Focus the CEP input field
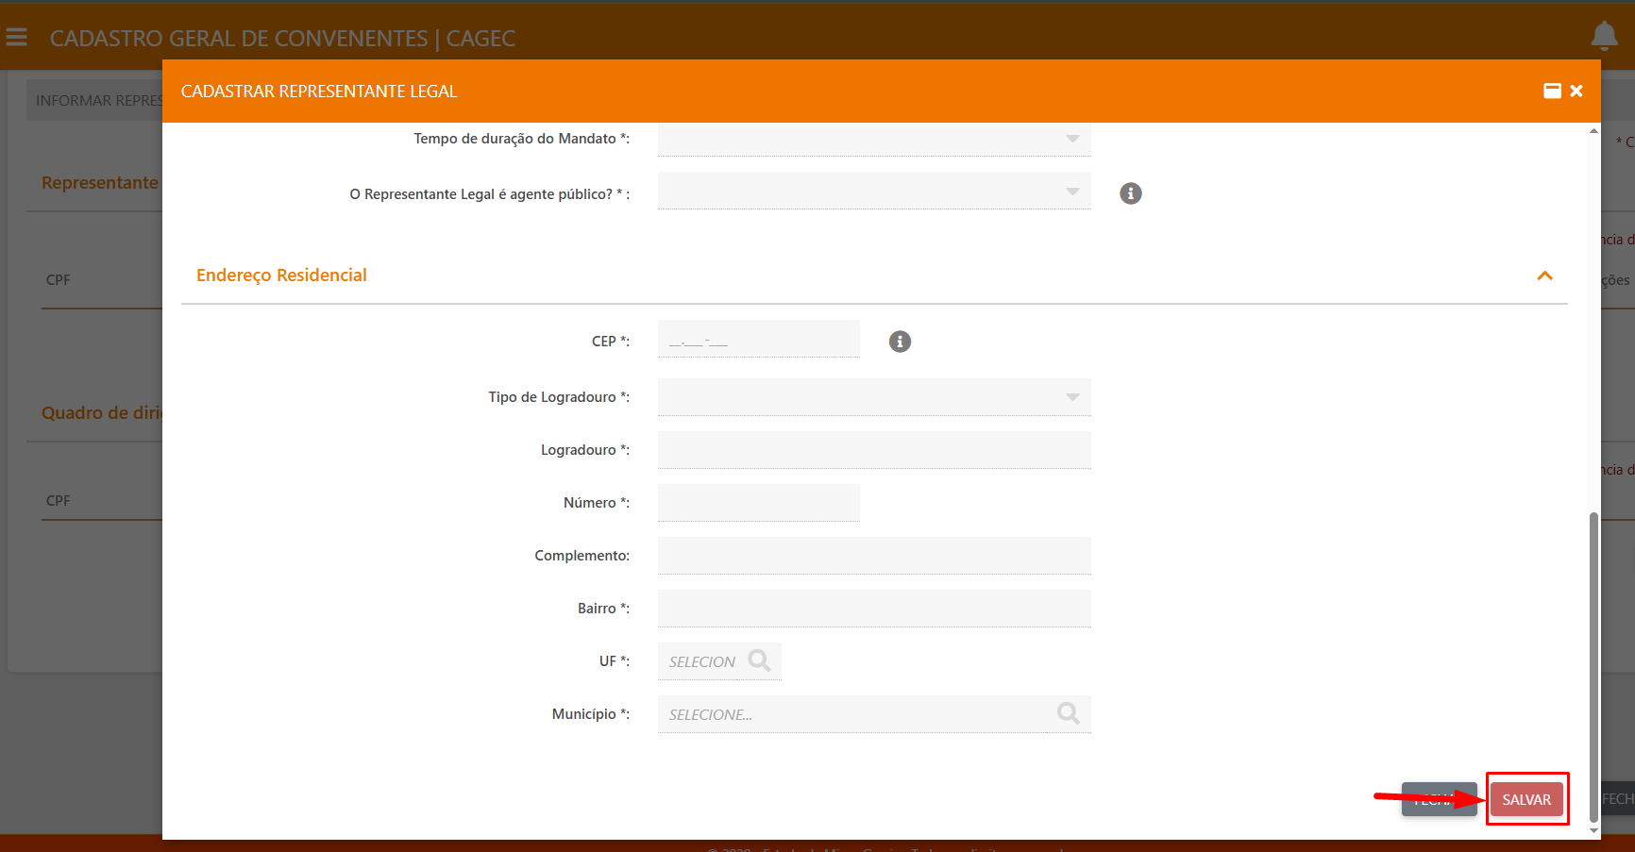This screenshot has width=1635, height=852. pos(758,340)
